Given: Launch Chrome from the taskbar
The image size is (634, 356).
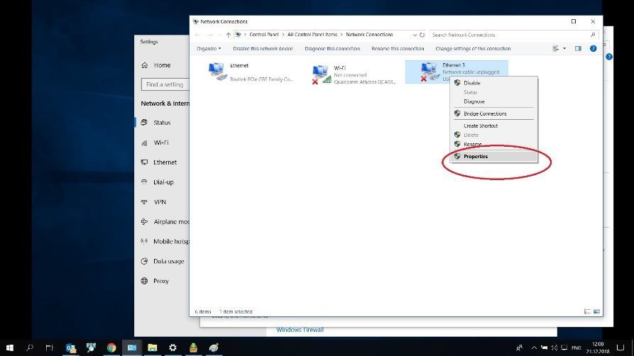Looking at the screenshot, I should (x=111, y=347).
